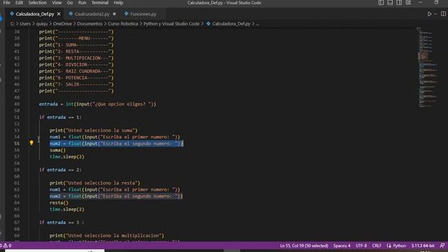Click the line 'if entrada == 1:'
The width and height of the screenshot is (448, 252).
click(60, 117)
